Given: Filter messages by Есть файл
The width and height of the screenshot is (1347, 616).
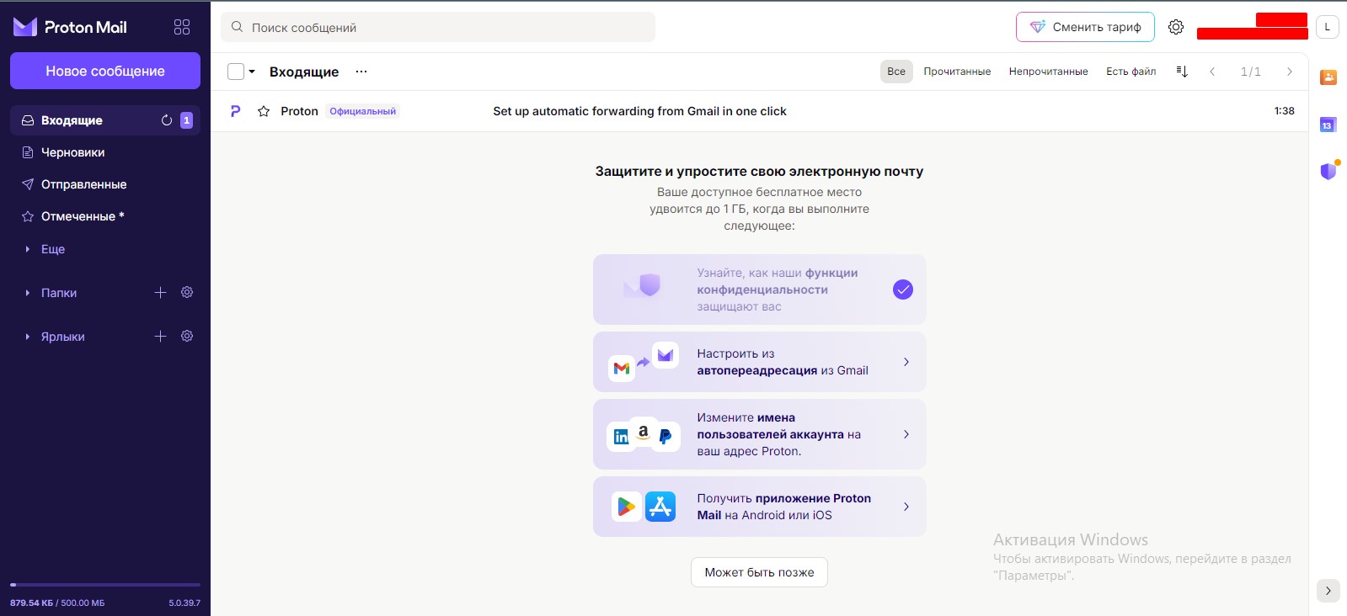Looking at the screenshot, I should click(x=1131, y=72).
